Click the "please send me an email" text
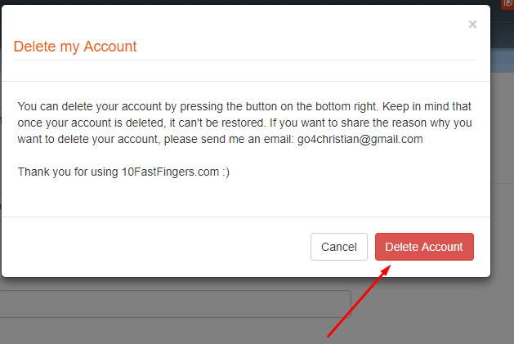 coord(229,139)
